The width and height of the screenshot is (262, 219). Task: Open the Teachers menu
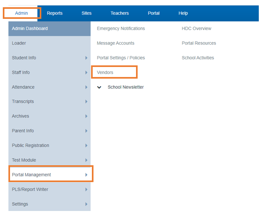(x=120, y=13)
